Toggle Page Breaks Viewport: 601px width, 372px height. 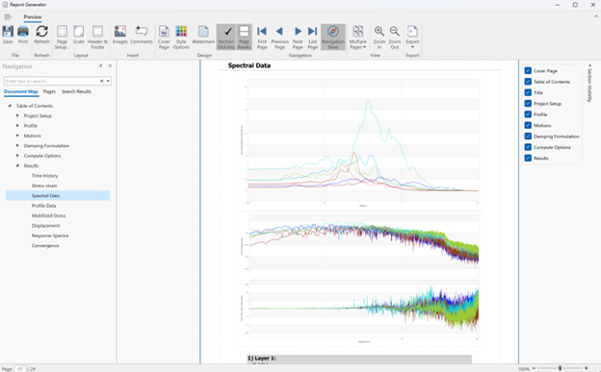click(245, 37)
